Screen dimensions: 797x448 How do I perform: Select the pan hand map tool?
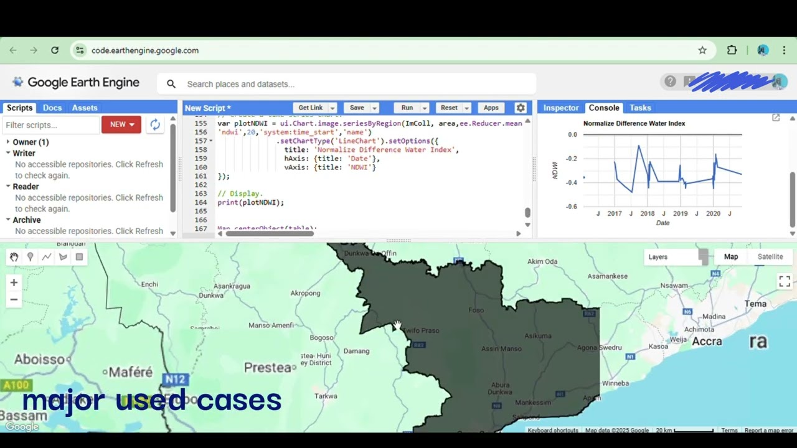(14, 257)
